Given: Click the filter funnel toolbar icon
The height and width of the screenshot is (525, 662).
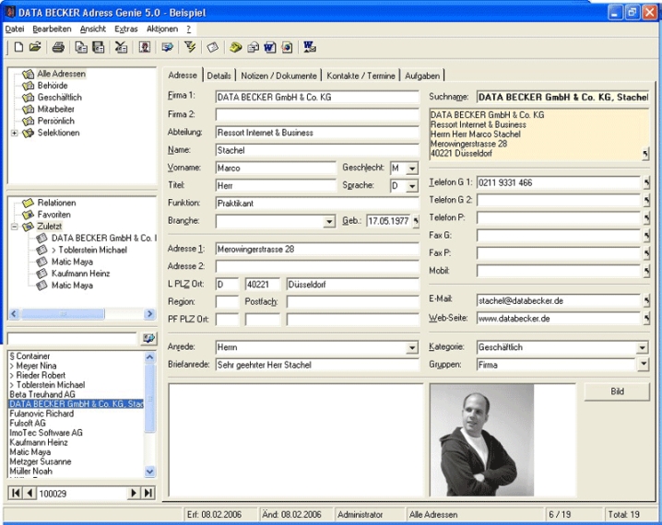Looking at the screenshot, I should [191, 47].
